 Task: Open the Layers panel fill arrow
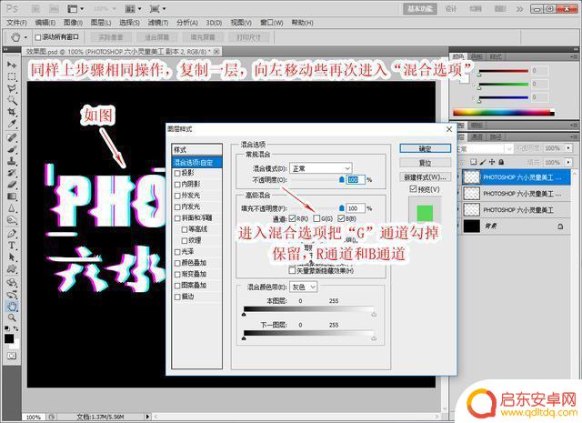pyautogui.click(x=568, y=162)
